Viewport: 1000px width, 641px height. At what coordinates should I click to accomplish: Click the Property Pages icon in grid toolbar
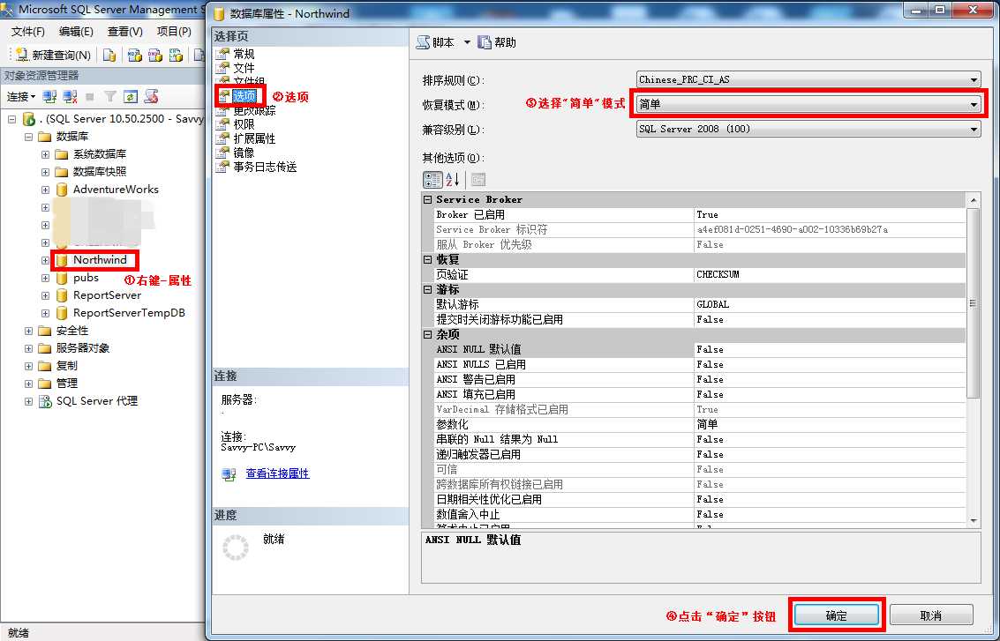pyautogui.click(x=478, y=180)
